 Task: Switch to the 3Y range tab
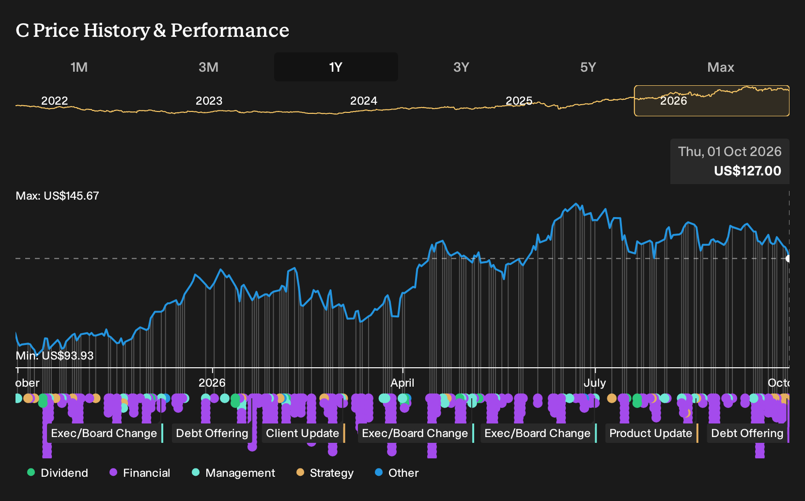coord(461,67)
